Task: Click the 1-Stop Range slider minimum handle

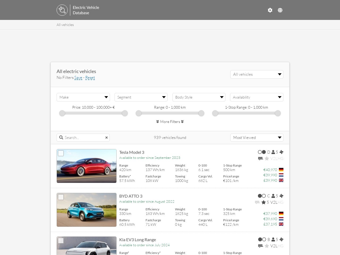Action: 215,113
